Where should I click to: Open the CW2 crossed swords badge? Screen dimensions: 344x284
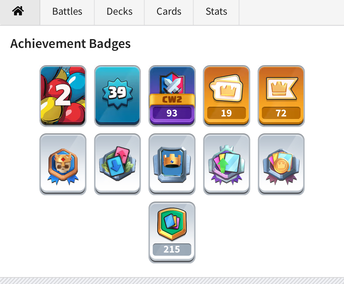point(172,96)
